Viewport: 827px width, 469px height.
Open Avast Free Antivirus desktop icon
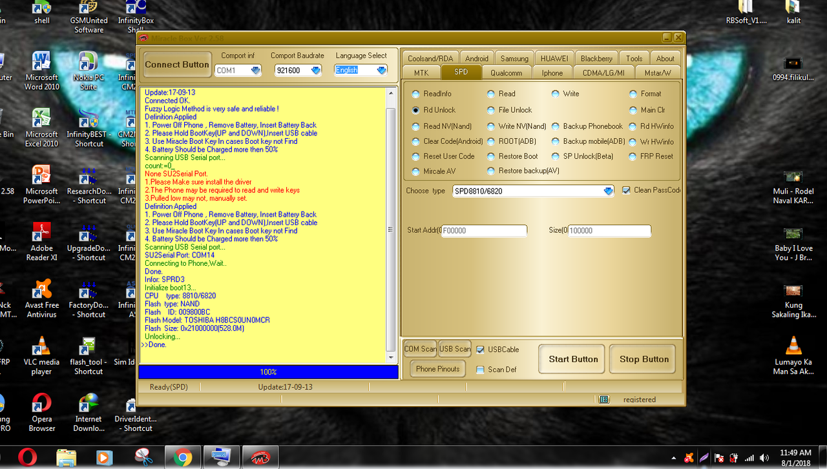(x=41, y=298)
